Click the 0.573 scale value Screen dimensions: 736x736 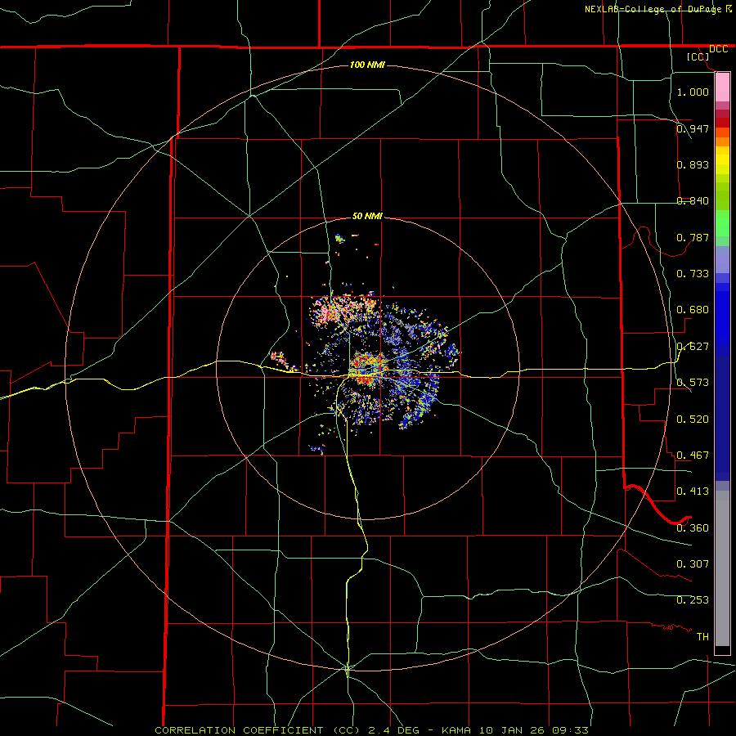click(693, 383)
